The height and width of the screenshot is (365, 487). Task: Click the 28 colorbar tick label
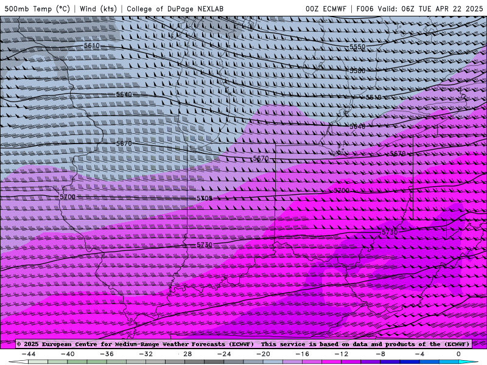(x=187, y=354)
